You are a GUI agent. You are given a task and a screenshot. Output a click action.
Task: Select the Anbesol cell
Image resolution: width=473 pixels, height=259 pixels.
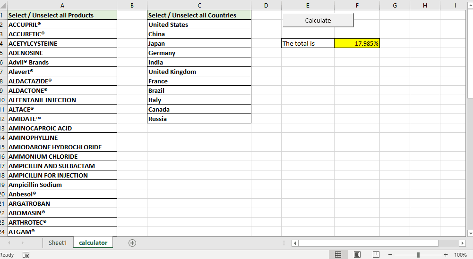[x=62, y=194]
